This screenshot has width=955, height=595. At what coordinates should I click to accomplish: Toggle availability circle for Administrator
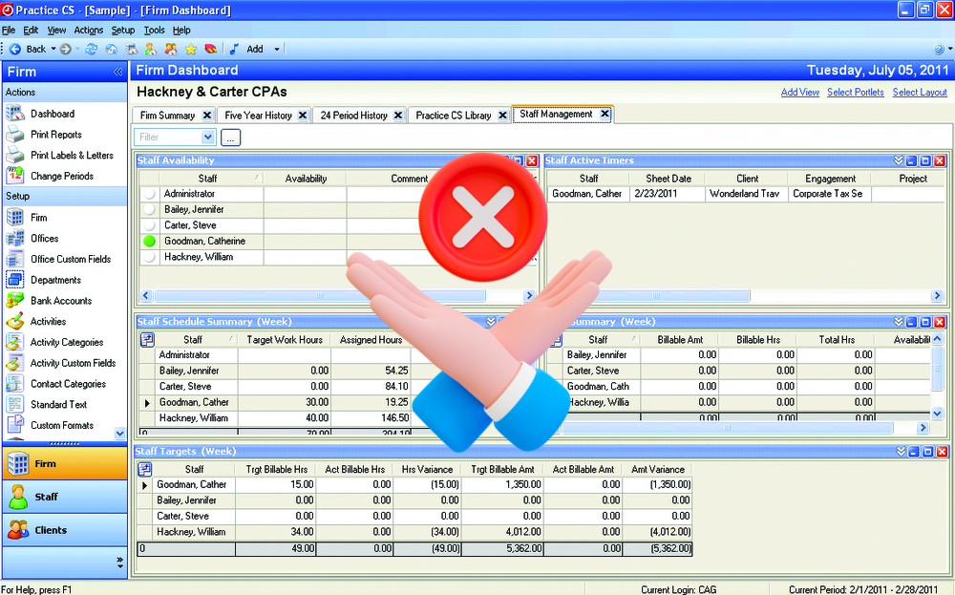point(149,194)
